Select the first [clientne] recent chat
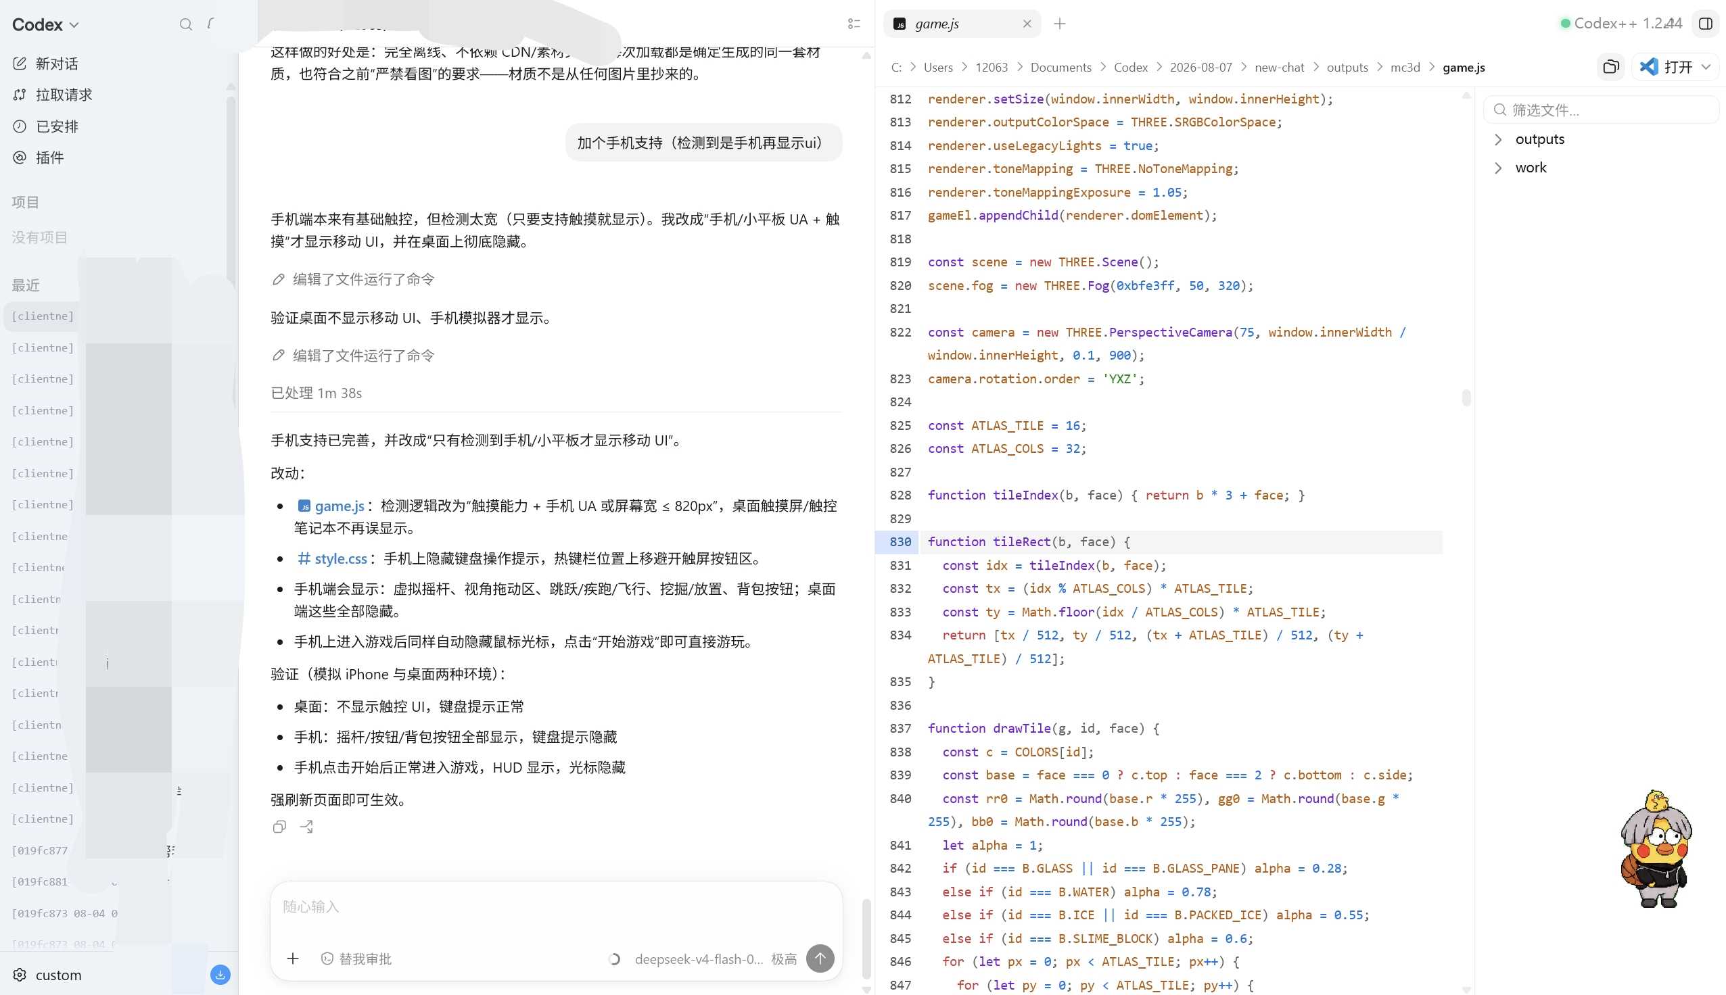This screenshot has height=995, width=1726. pyautogui.click(x=43, y=316)
